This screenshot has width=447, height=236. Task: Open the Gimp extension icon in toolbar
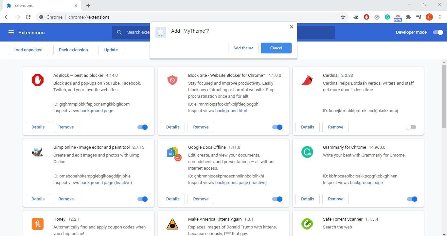[356, 17]
